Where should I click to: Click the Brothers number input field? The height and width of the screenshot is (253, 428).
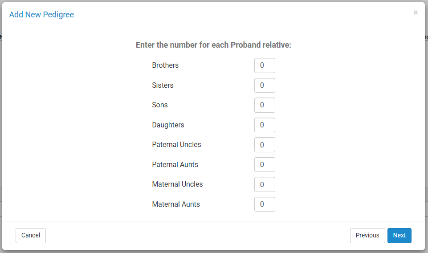tap(265, 65)
